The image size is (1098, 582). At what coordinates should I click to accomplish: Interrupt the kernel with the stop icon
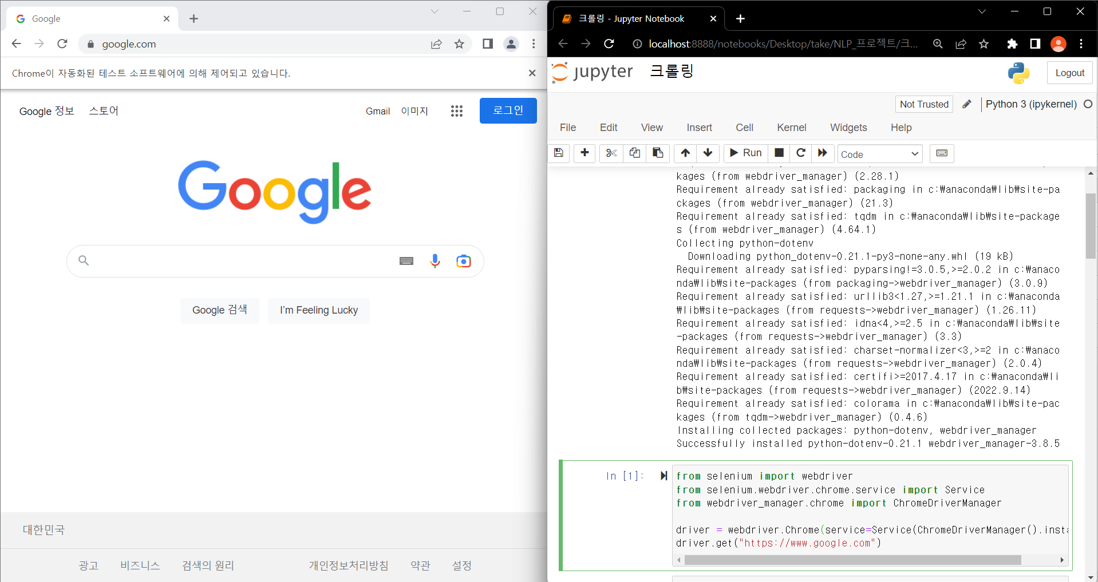779,153
